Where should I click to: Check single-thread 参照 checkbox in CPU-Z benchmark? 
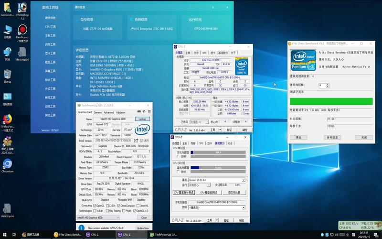pyautogui.click(x=179, y=156)
